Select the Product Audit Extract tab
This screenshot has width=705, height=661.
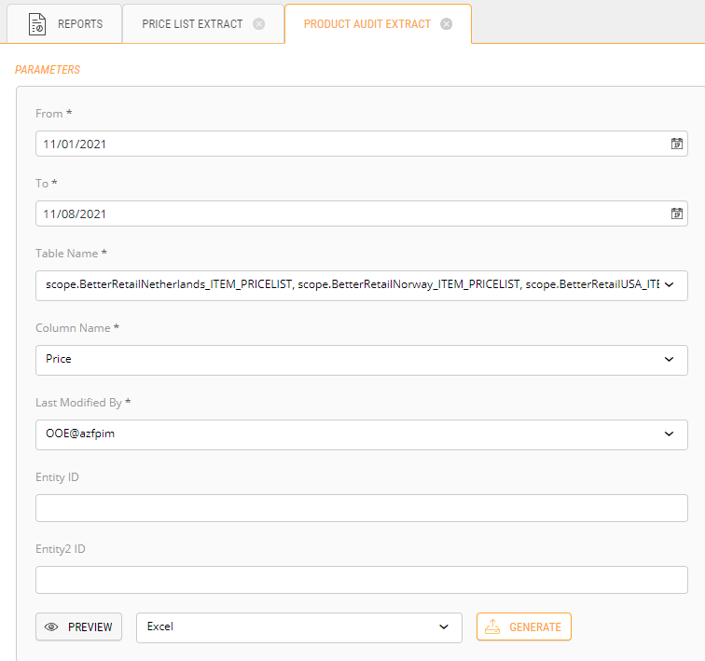366,24
